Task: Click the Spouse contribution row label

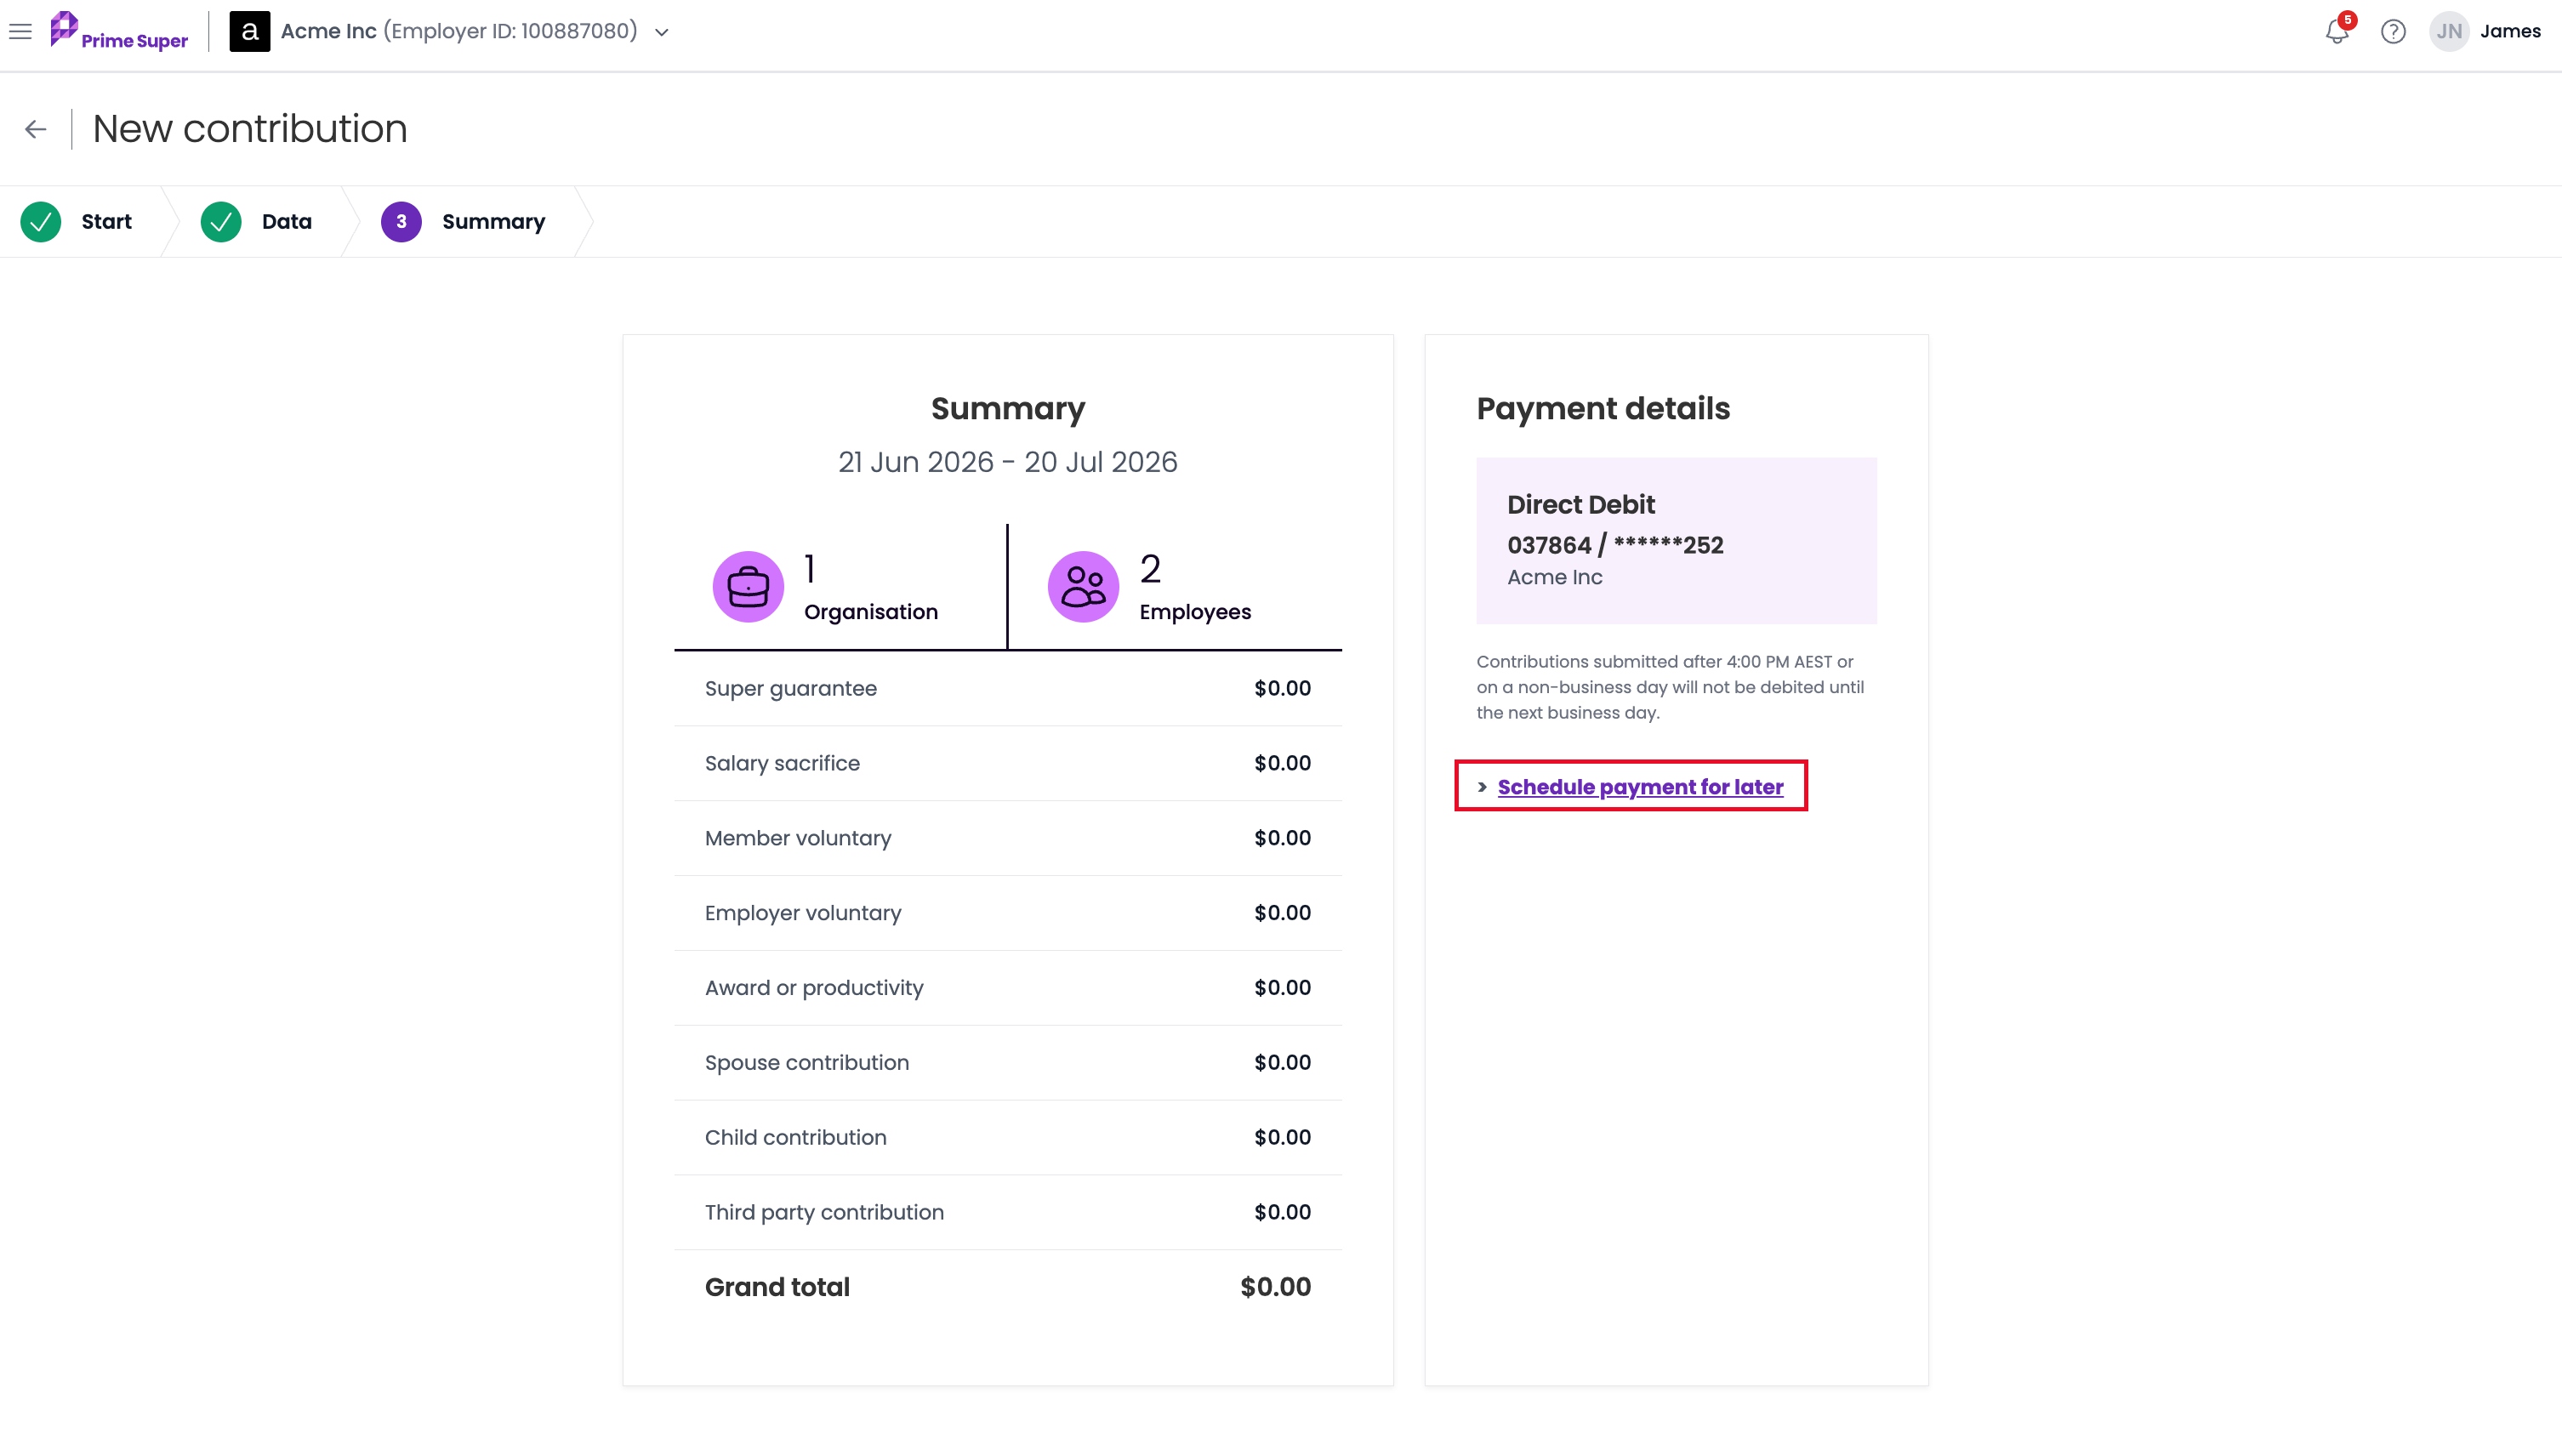Action: (807, 1062)
